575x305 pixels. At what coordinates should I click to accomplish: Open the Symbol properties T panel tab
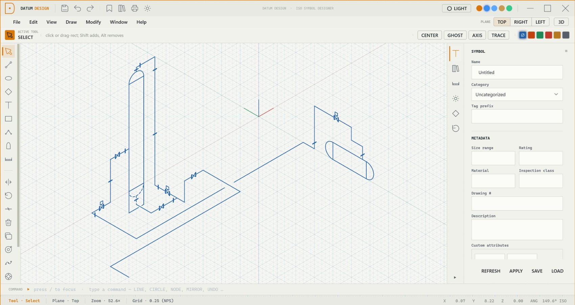(x=456, y=53)
